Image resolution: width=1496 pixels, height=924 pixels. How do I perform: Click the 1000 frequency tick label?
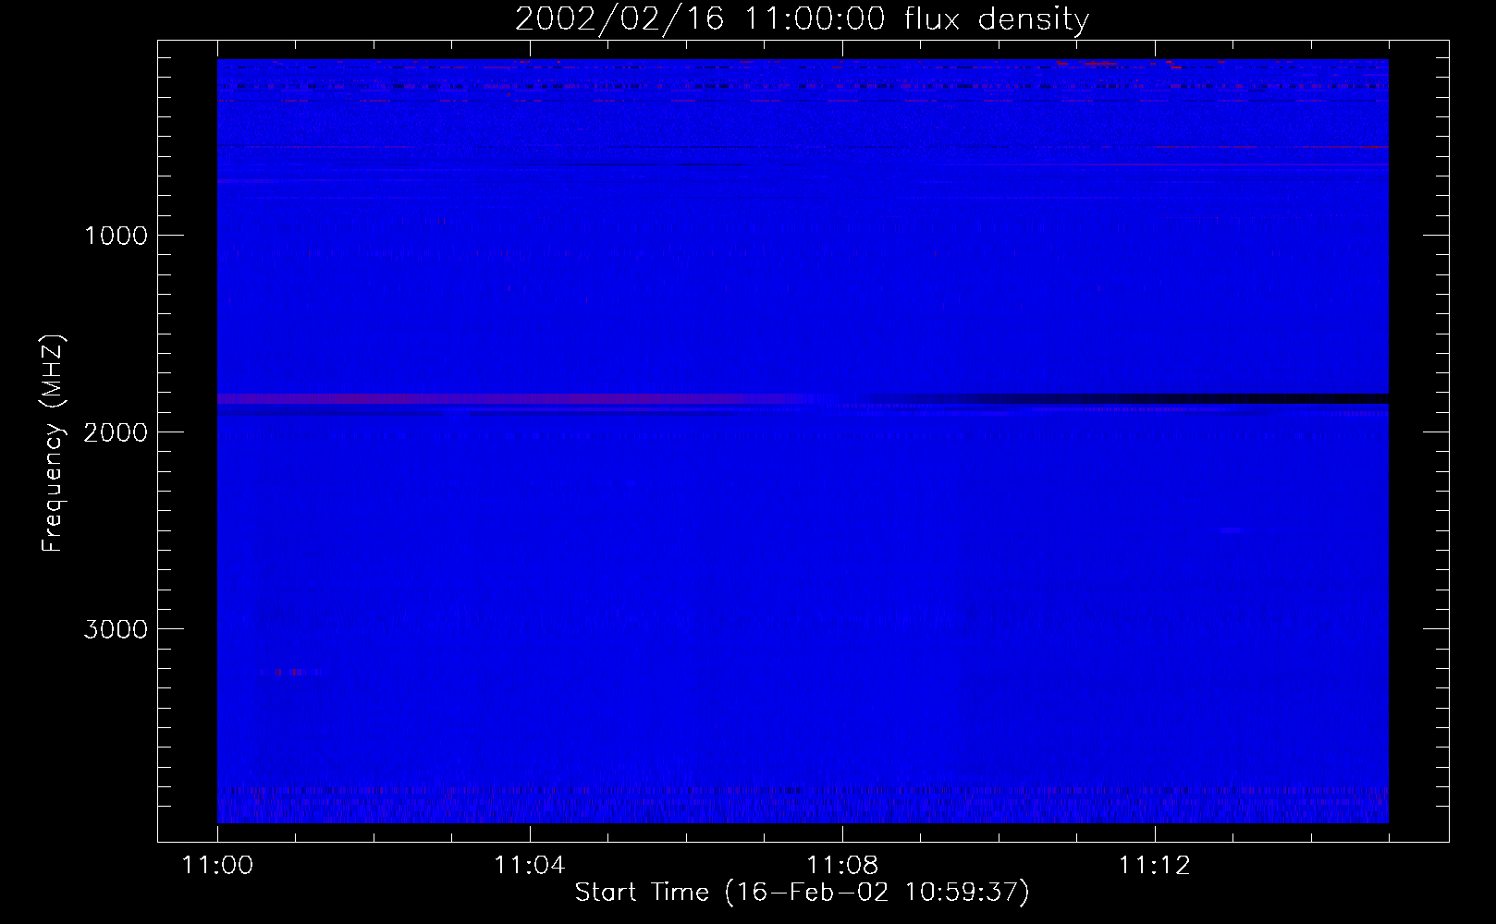coord(116,236)
